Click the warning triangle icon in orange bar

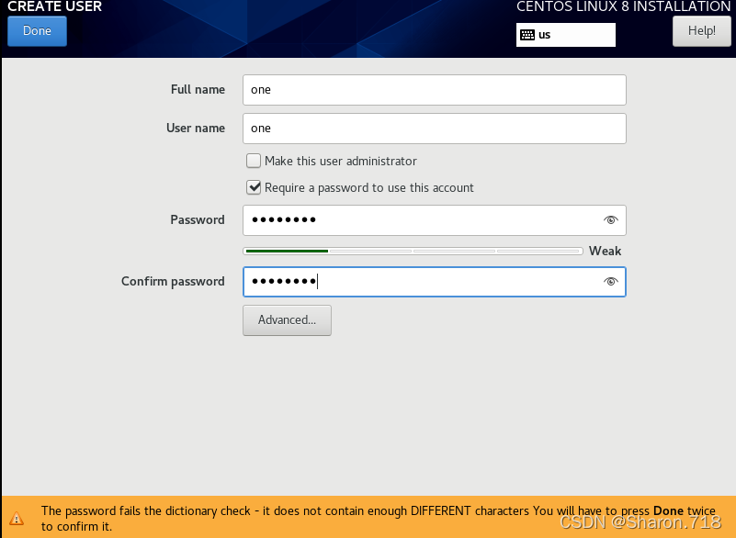tap(17, 519)
